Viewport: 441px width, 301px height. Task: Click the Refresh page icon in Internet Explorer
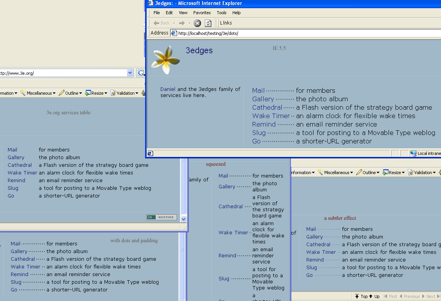click(208, 23)
